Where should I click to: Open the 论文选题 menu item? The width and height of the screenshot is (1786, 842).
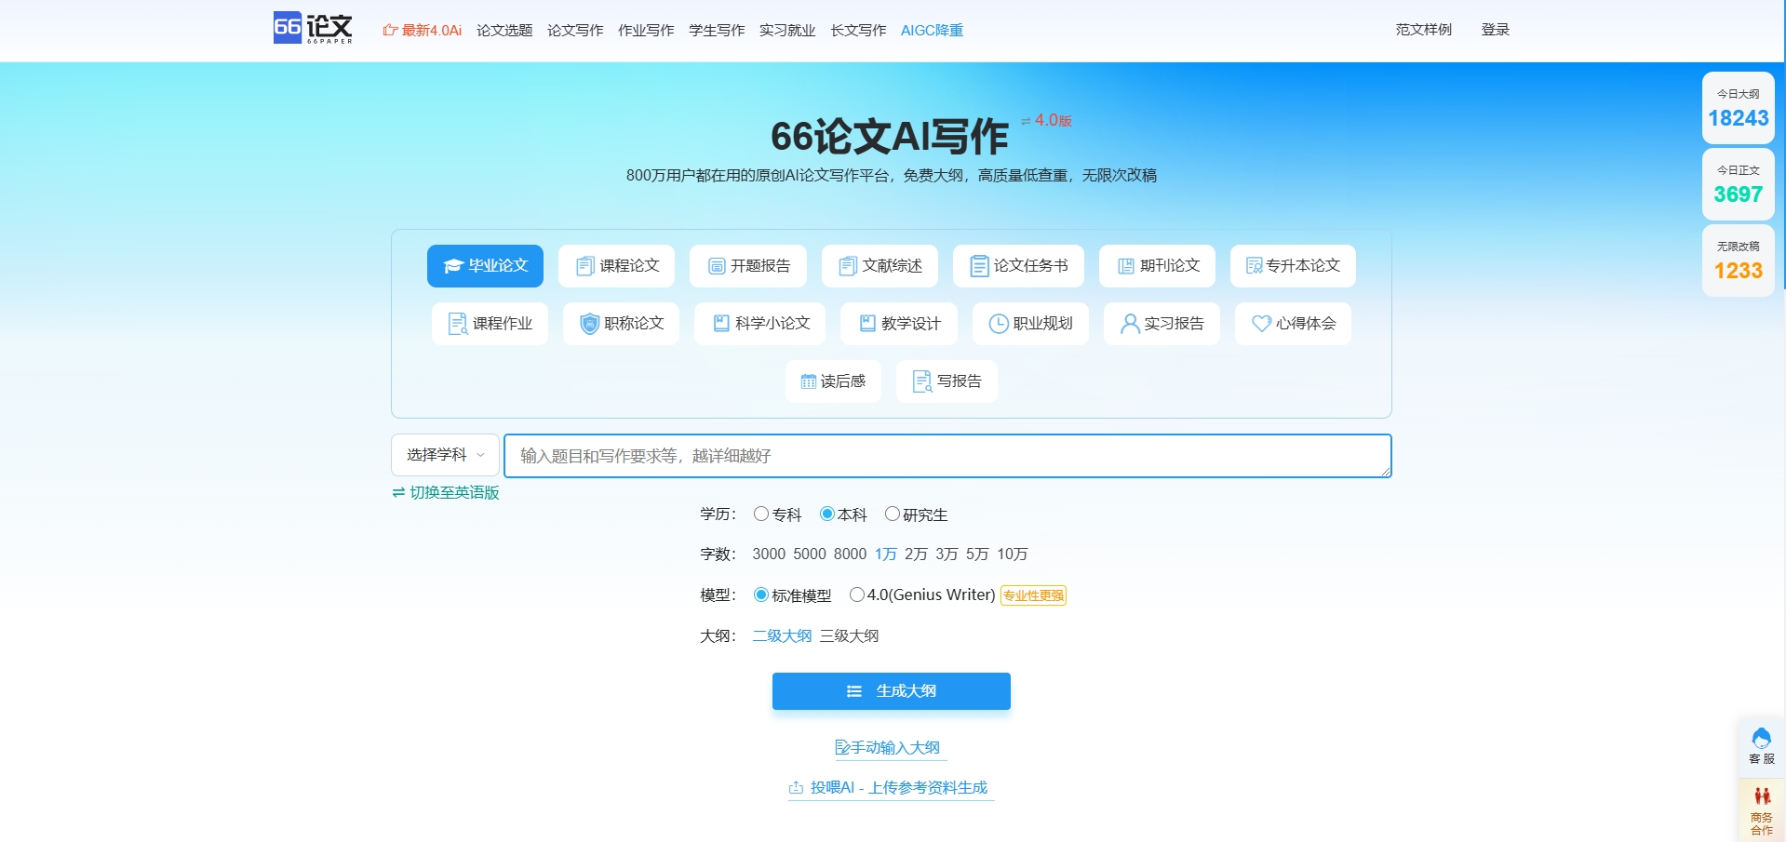(504, 31)
